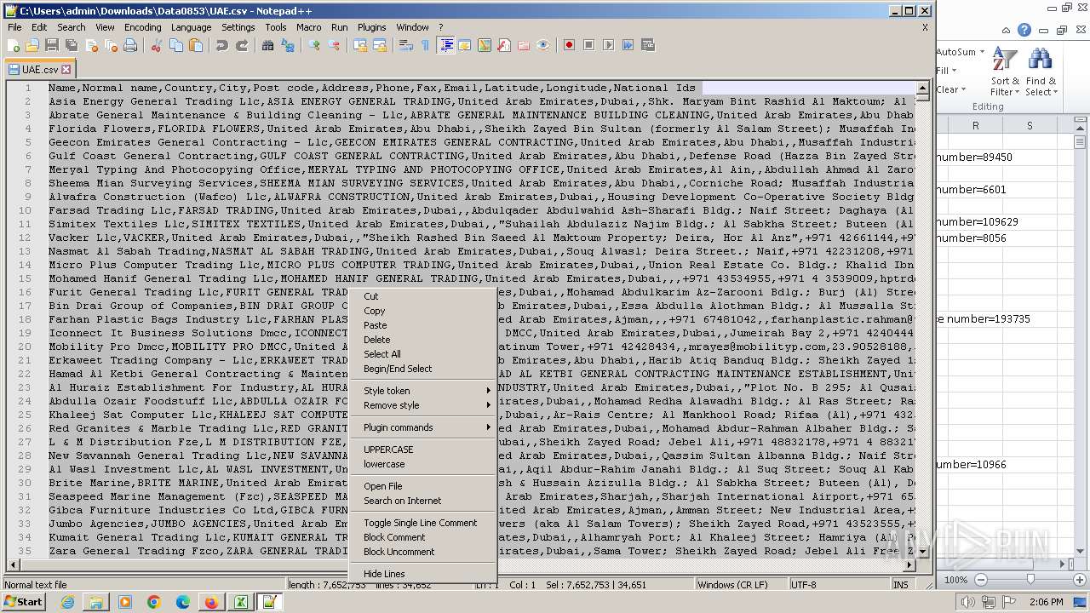Click the Print toolbar icon
The image size is (1090, 613).
pos(130,45)
